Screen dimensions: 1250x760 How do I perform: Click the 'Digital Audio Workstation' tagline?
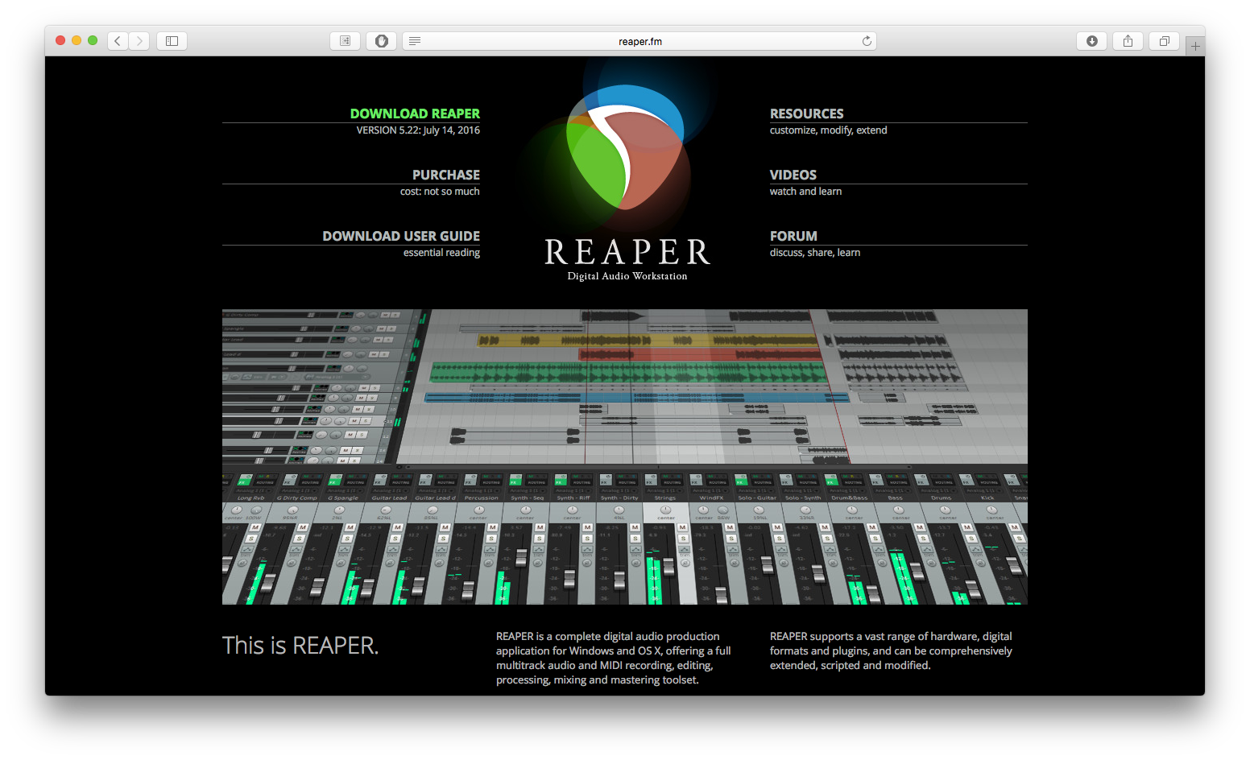[x=627, y=276]
